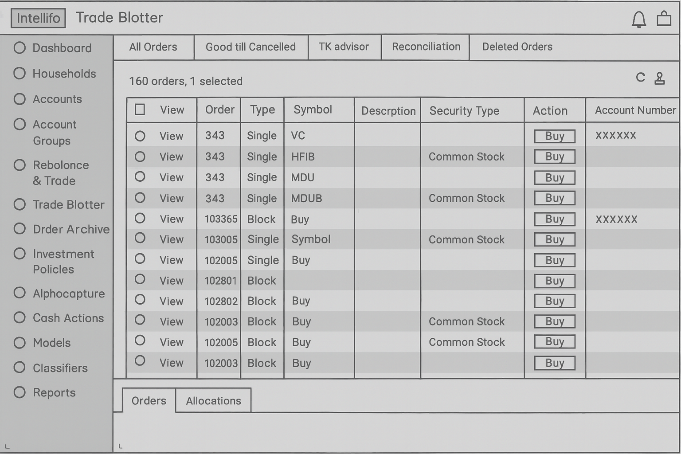The height and width of the screenshot is (454, 681).
Task: Click the refresh orders icon
Action: click(640, 78)
